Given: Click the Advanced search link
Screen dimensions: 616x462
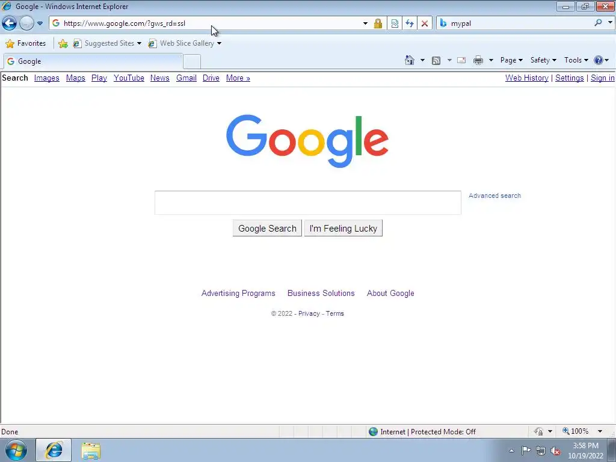Looking at the screenshot, I should 494,196.
